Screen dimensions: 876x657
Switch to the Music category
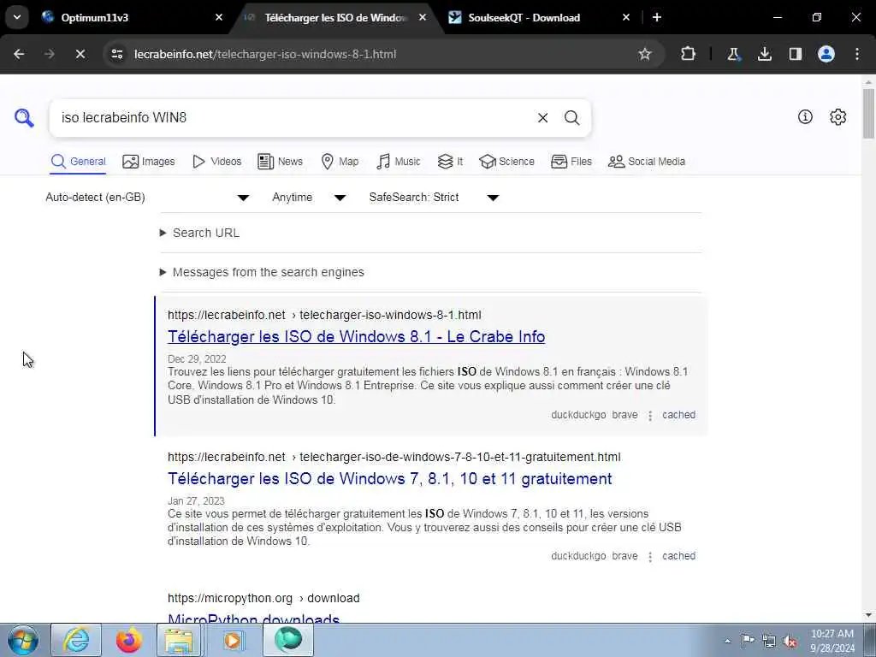(x=399, y=162)
